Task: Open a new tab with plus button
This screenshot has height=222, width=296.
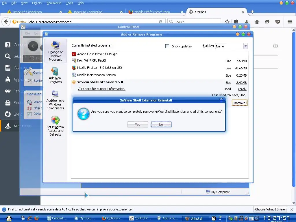Action: pyautogui.click(x=252, y=12)
